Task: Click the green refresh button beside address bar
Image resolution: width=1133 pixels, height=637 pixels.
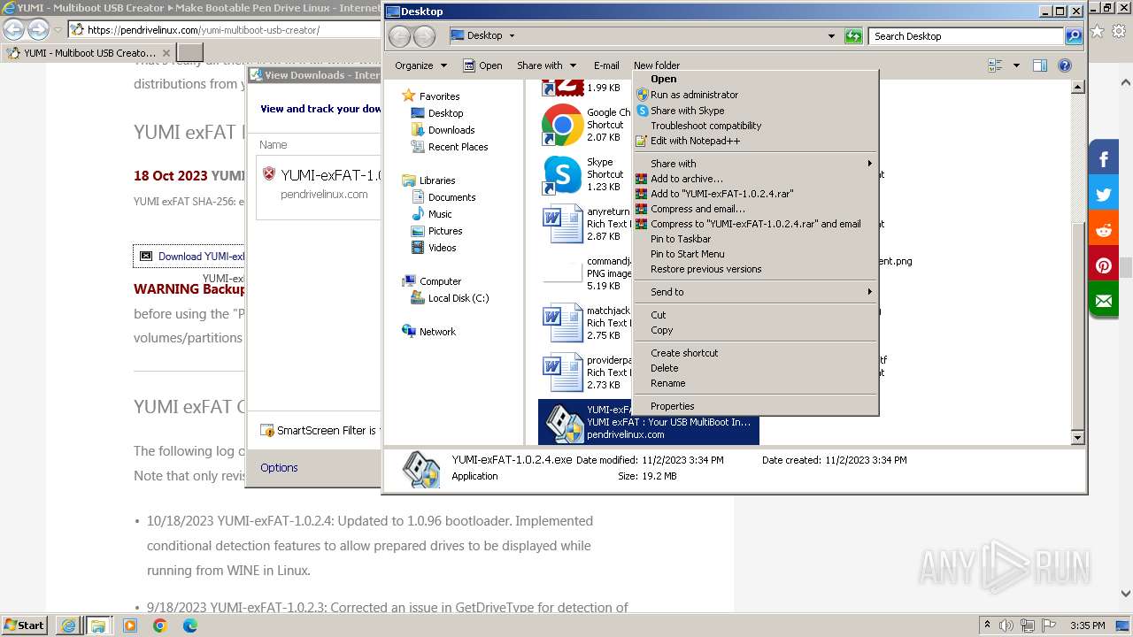Action: click(x=853, y=36)
